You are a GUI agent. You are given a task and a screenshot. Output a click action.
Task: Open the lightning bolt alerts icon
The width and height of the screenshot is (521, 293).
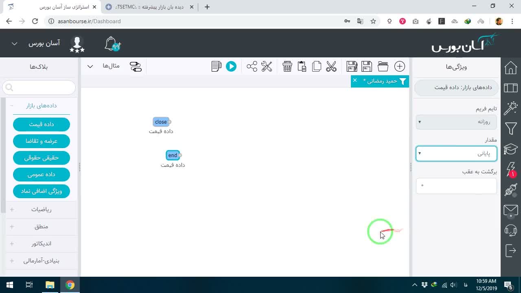(510, 169)
